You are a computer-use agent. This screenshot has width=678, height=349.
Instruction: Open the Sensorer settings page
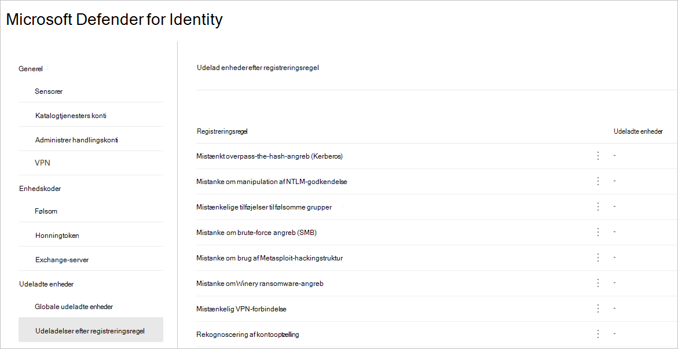point(49,91)
